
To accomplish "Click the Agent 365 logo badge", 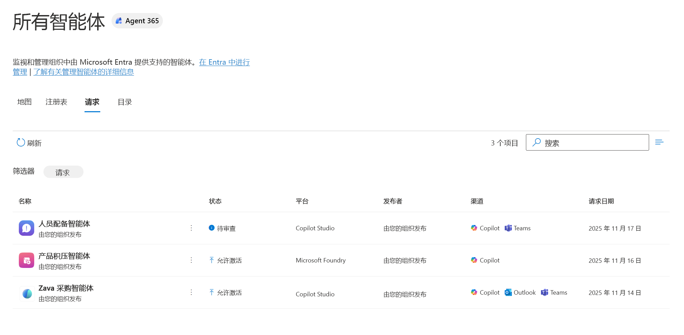I will pyautogui.click(x=137, y=21).
